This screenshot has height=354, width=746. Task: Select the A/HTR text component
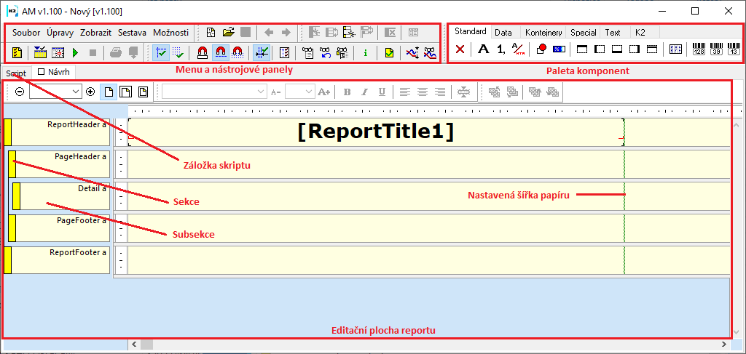click(517, 49)
